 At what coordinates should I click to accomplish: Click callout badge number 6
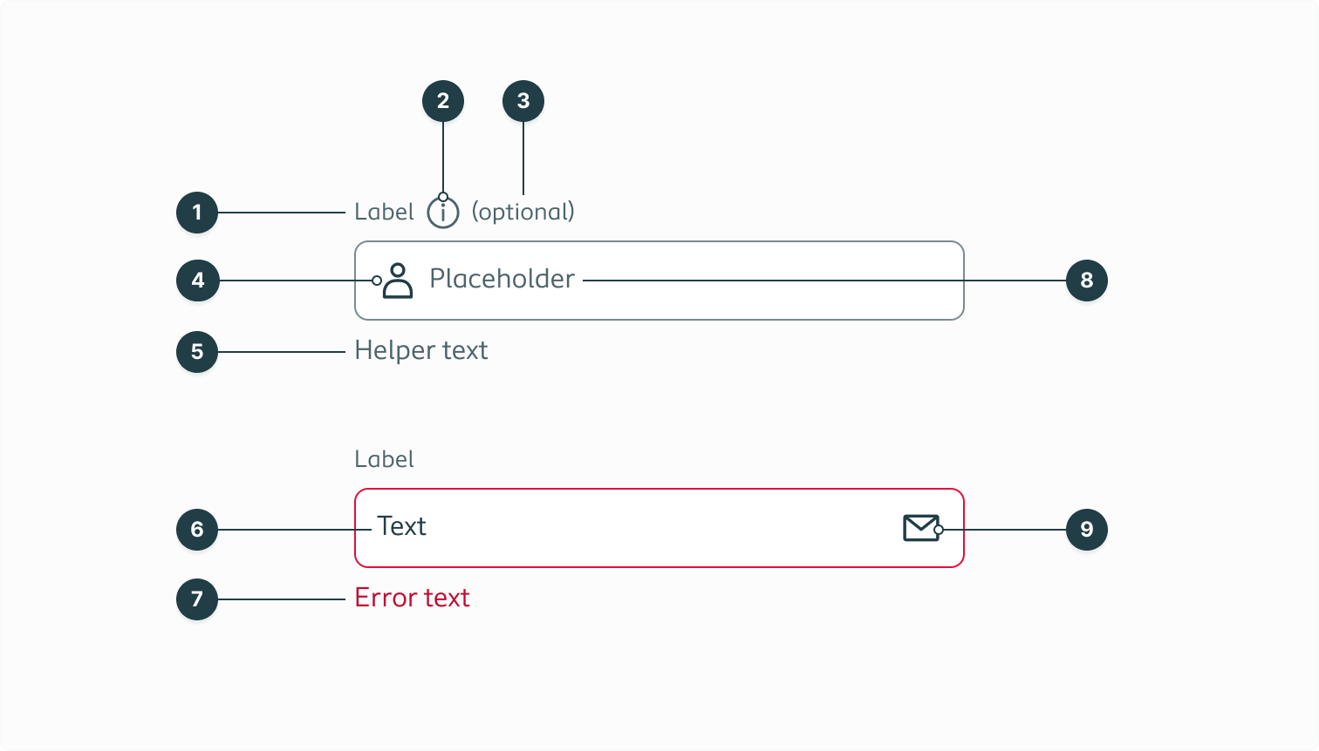[x=197, y=529]
